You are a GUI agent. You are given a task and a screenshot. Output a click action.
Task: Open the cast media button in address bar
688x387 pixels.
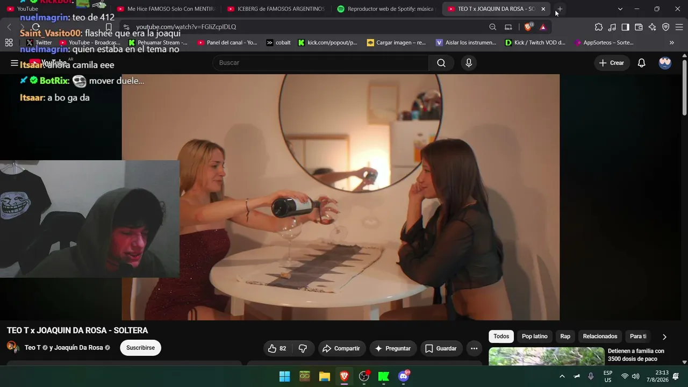pyautogui.click(x=508, y=27)
